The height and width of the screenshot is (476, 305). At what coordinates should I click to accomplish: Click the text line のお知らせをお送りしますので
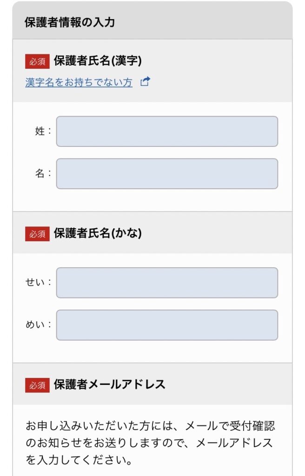click(x=149, y=443)
